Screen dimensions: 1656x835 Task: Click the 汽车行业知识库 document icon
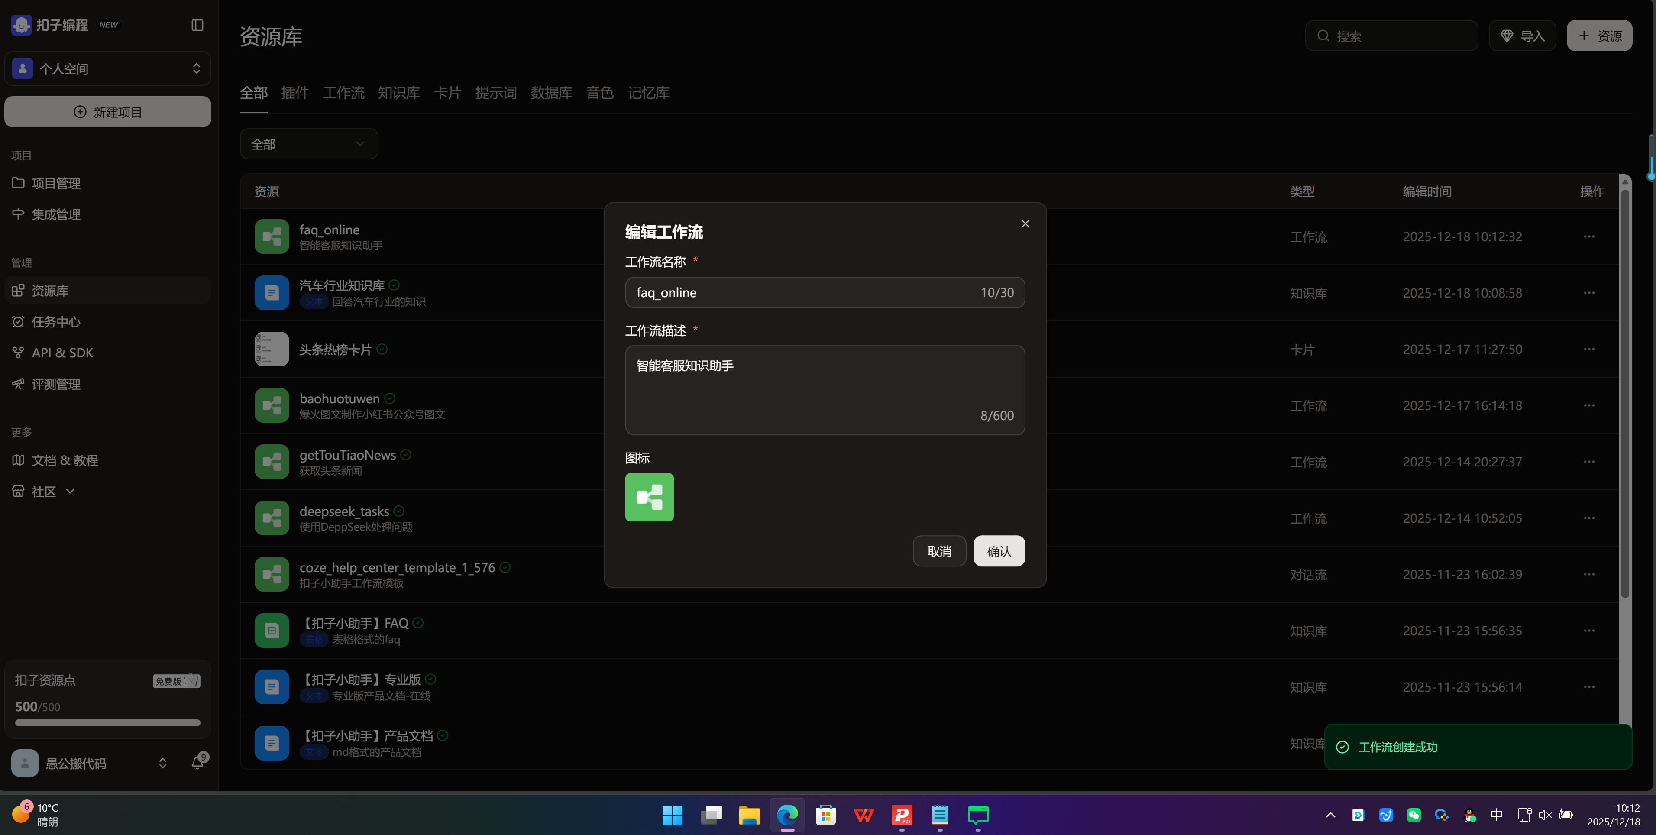pos(271,293)
